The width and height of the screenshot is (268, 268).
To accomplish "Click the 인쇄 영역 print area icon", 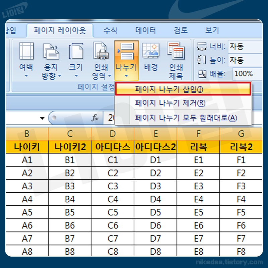I will pos(101,51).
